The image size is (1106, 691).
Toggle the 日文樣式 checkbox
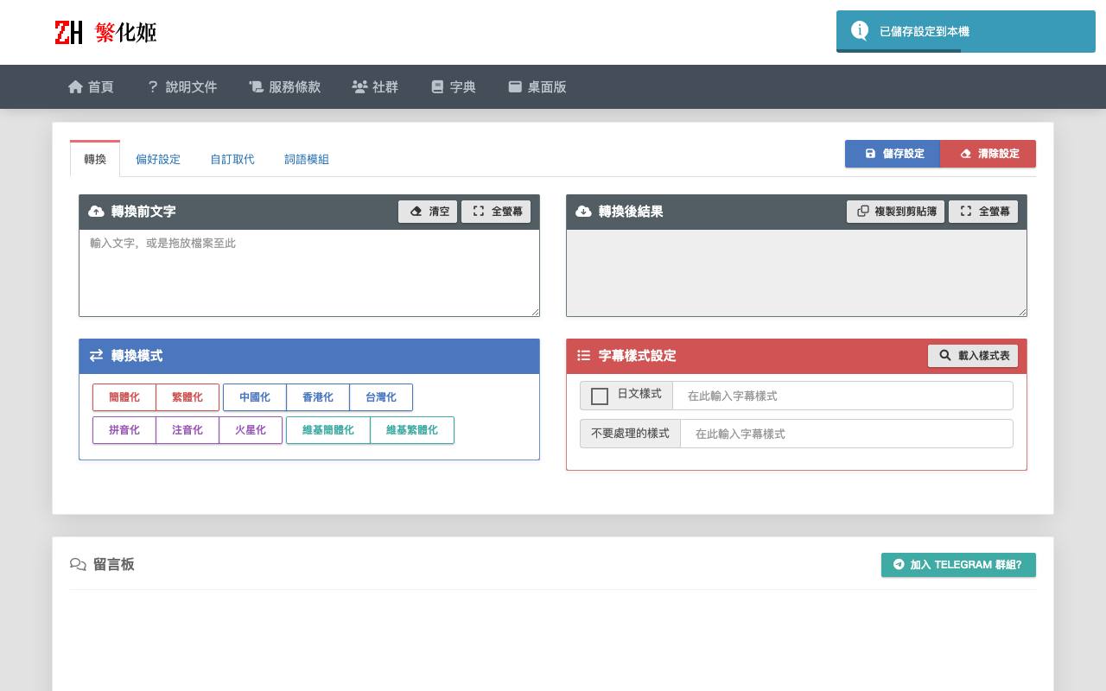tap(600, 396)
